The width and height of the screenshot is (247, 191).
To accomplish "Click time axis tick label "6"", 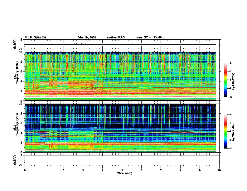I will coord(142,170).
